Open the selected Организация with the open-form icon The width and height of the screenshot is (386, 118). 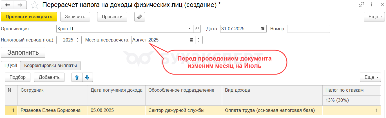click(197, 29)
